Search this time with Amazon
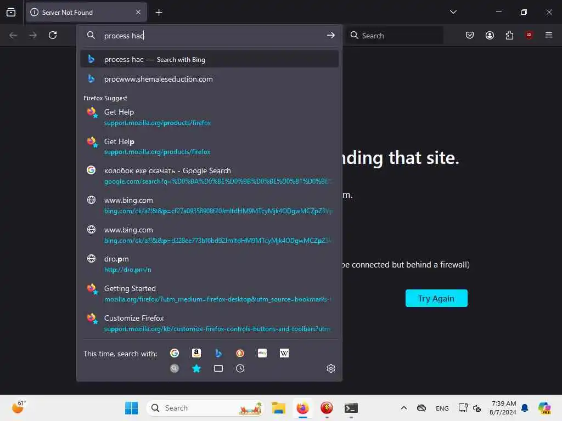Viewport: 562px width, 421px height. click(196, 353)
